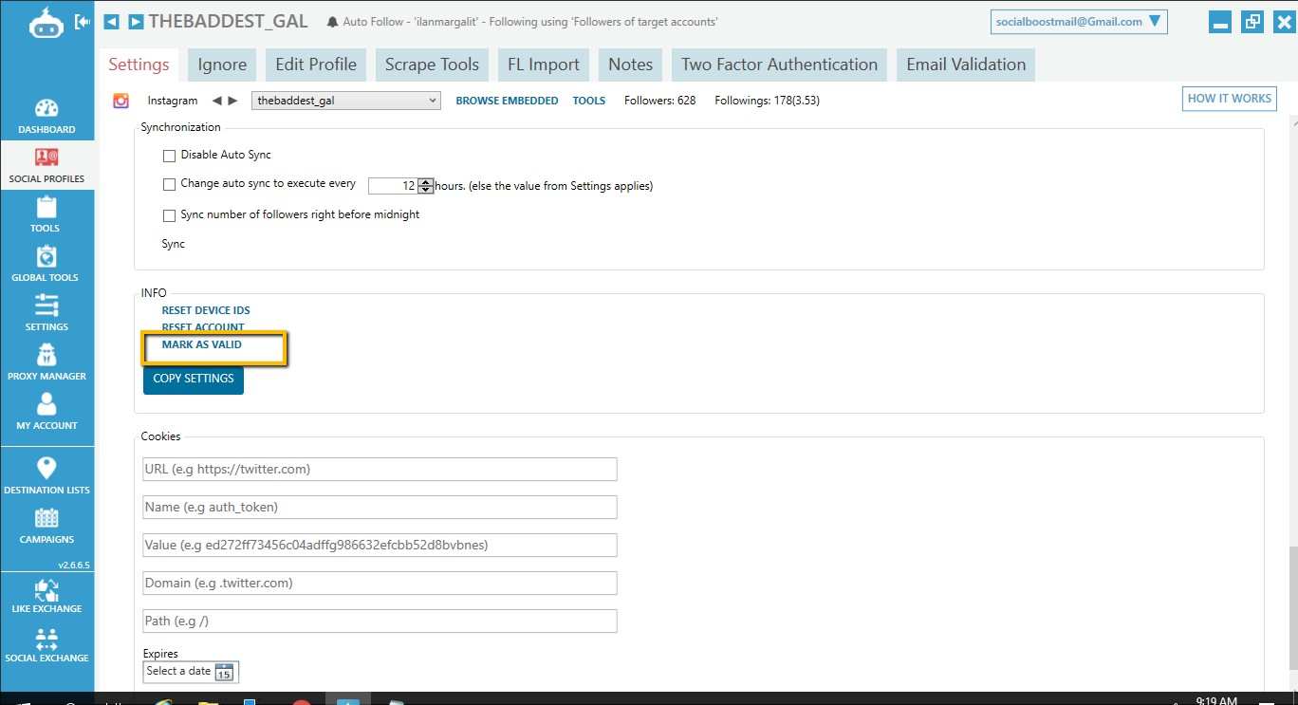Switch to the Ignore tab
The height and width of the screenshot is (705, 1298).
point(222,65)
